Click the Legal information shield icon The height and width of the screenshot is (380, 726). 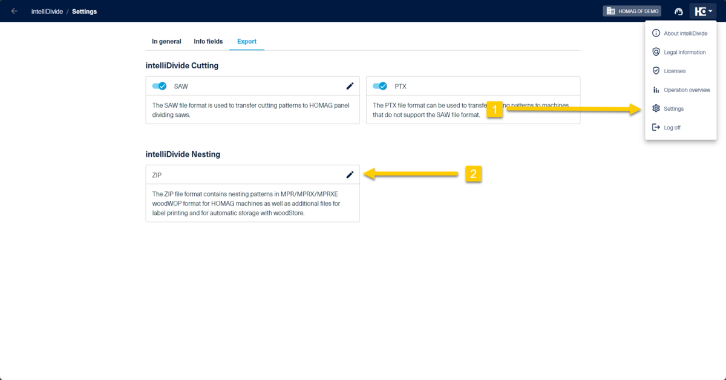656,52
